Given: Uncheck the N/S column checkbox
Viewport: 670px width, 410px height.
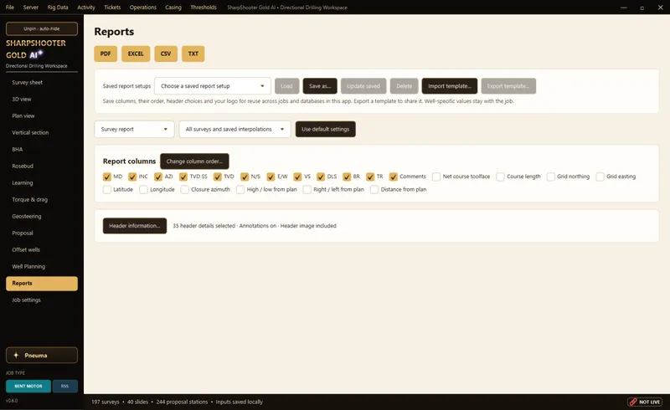Looking at the screenshot, I should pyautogui.click(x=245, y=177).
